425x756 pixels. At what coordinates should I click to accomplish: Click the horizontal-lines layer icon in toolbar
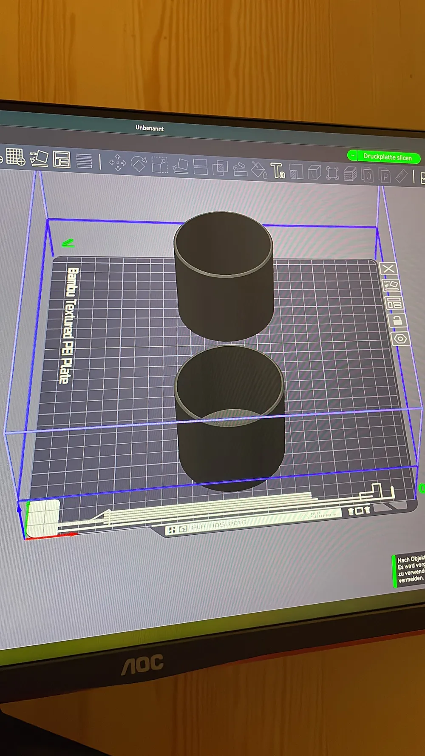pos(84,161)
